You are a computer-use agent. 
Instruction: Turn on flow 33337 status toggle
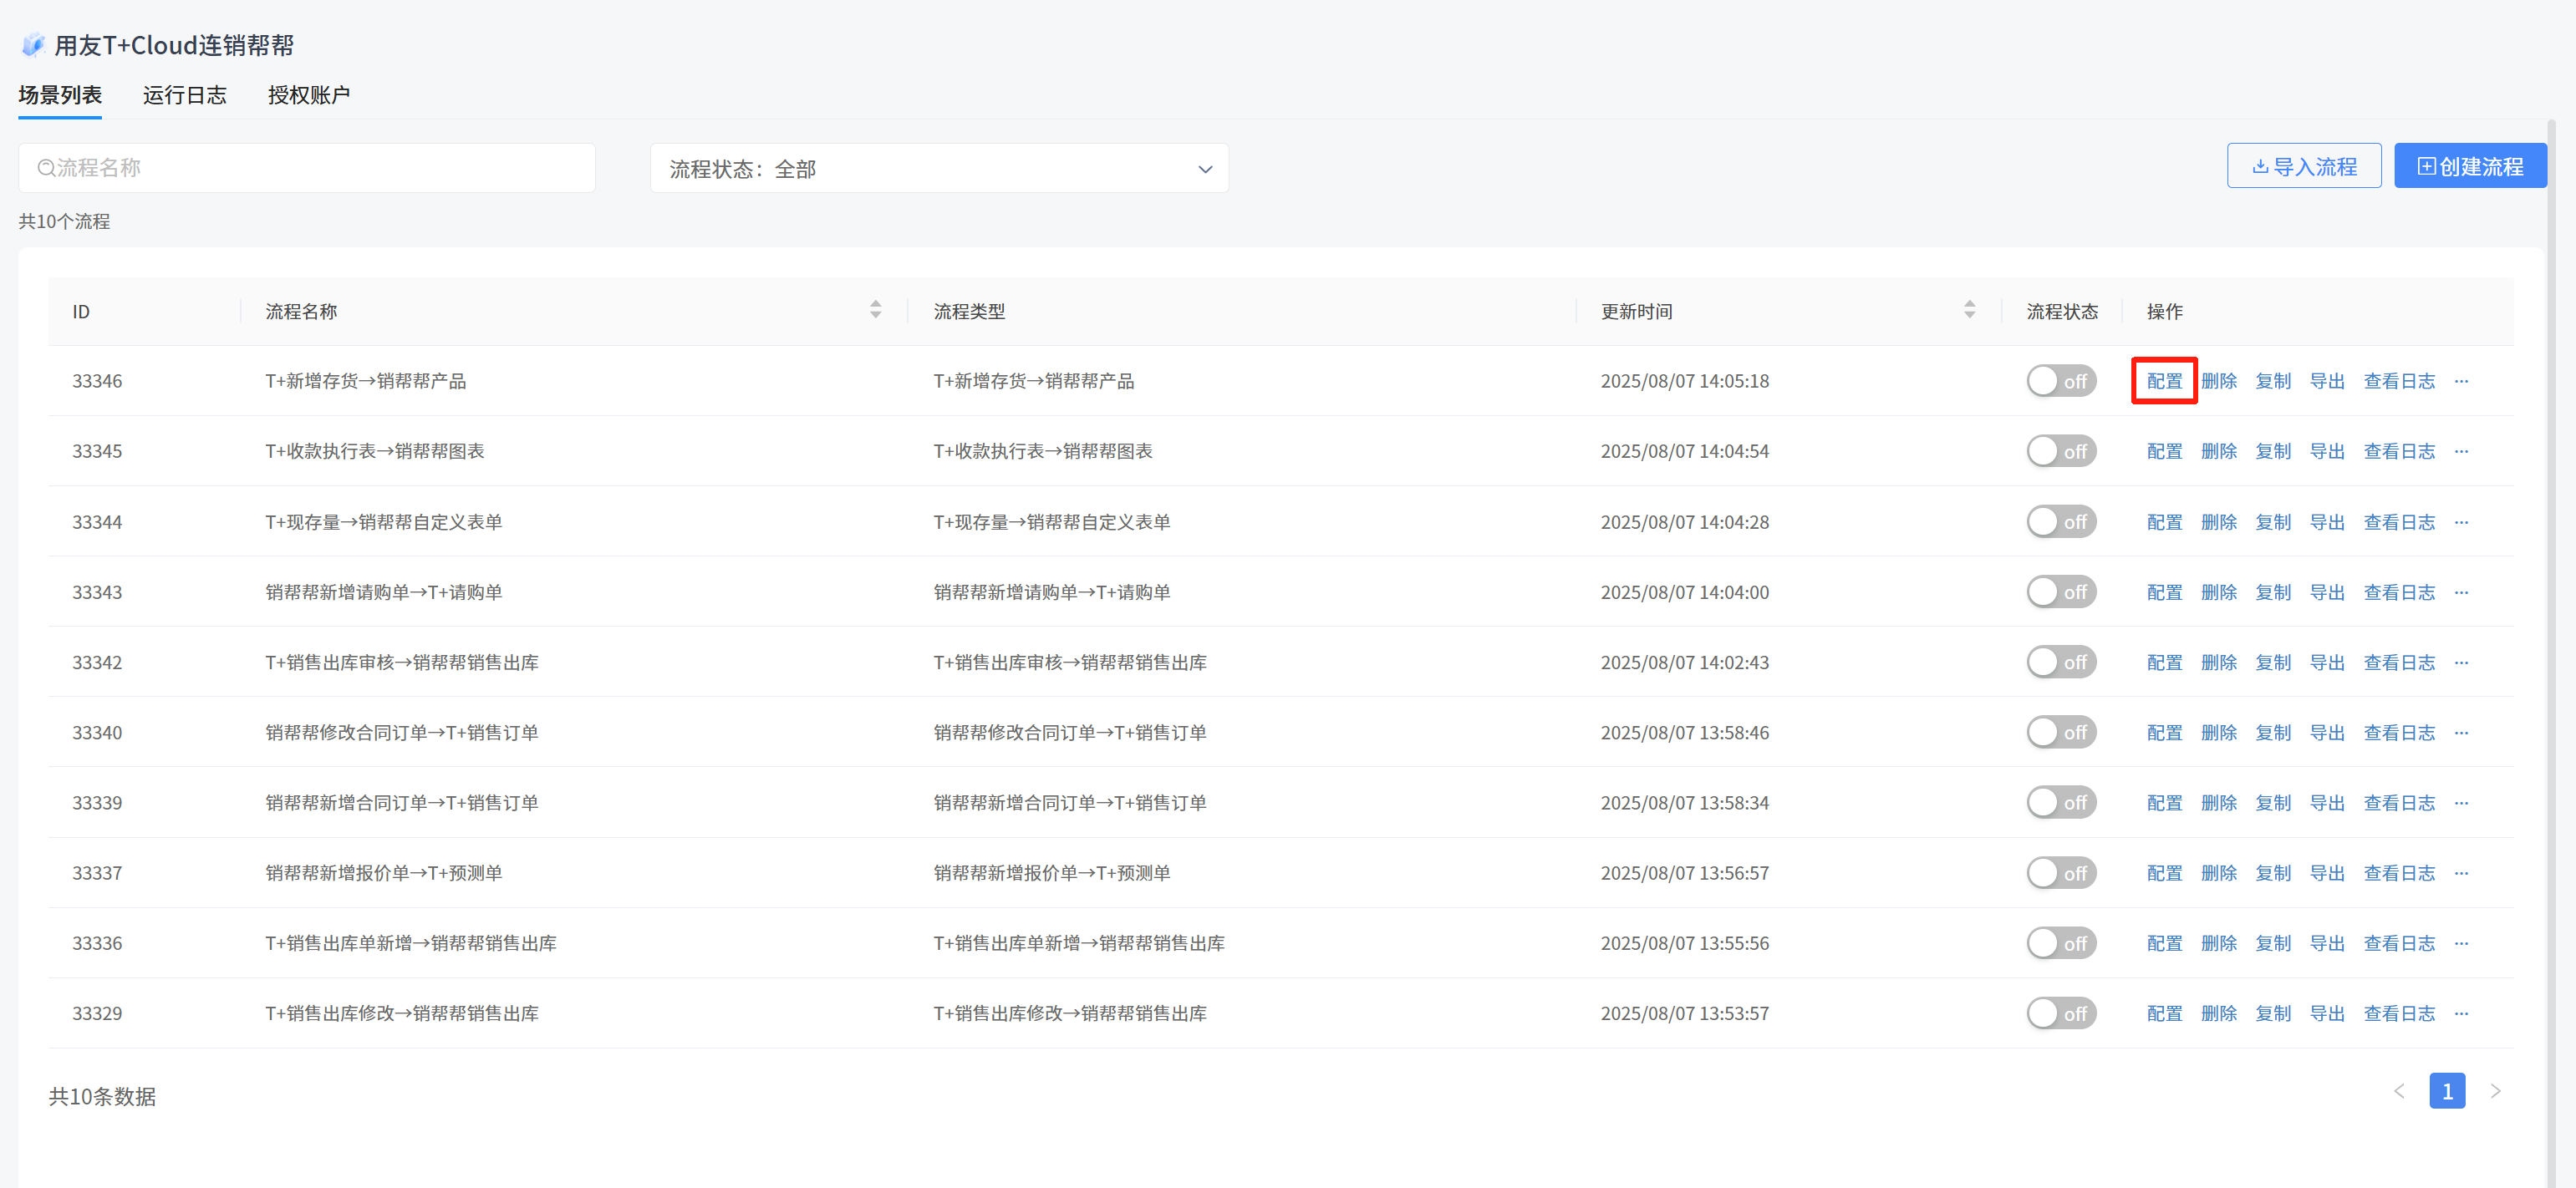[x=2061, y=873]
